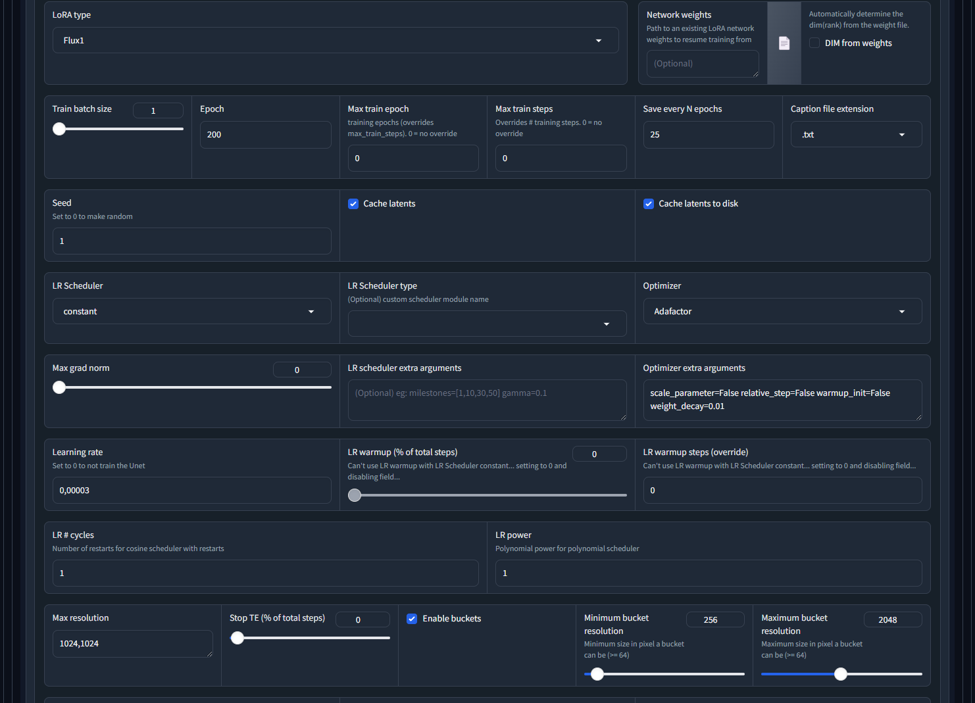Click the file browse icon for Network weights
Image resolution: width=975 pixels, height=703 pixels.
784,43
